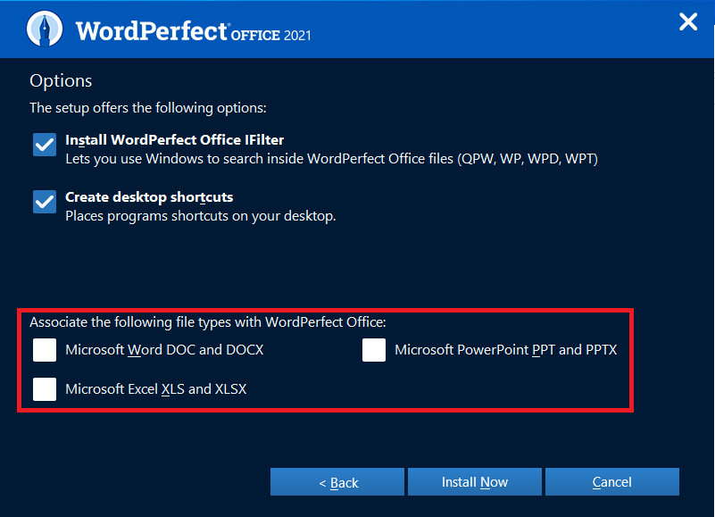This screenshot has width=715, height=517.
Task: Click the Back button
Action: click(x=337, y=481)
